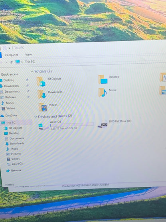Select Desktop under This PC tree

point(14,133)
